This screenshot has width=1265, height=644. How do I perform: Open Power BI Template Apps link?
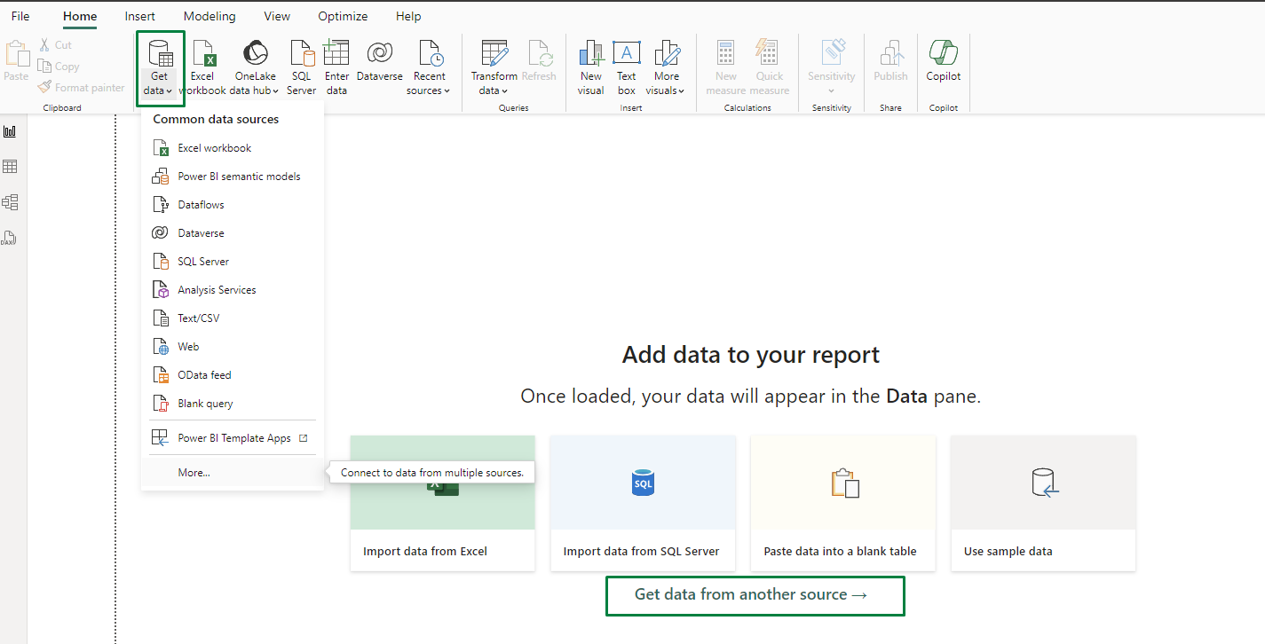click(233, 438)
